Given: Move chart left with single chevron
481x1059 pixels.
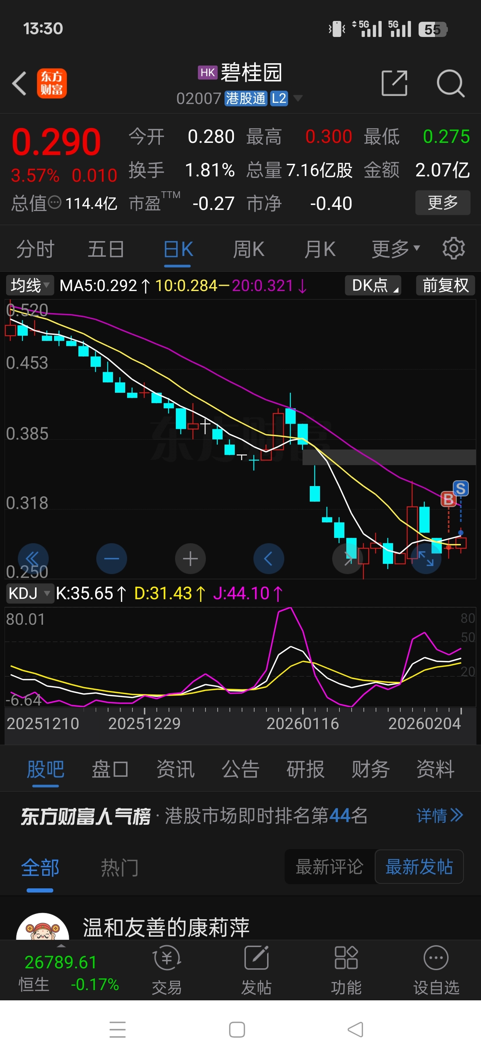Looking at the screenshot, I should tap(269, 558).
